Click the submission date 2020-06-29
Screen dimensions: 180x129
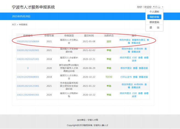89,68
